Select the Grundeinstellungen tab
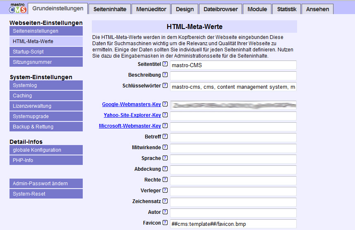This screenshot has width=355, height=230. (x=58, y=9)
